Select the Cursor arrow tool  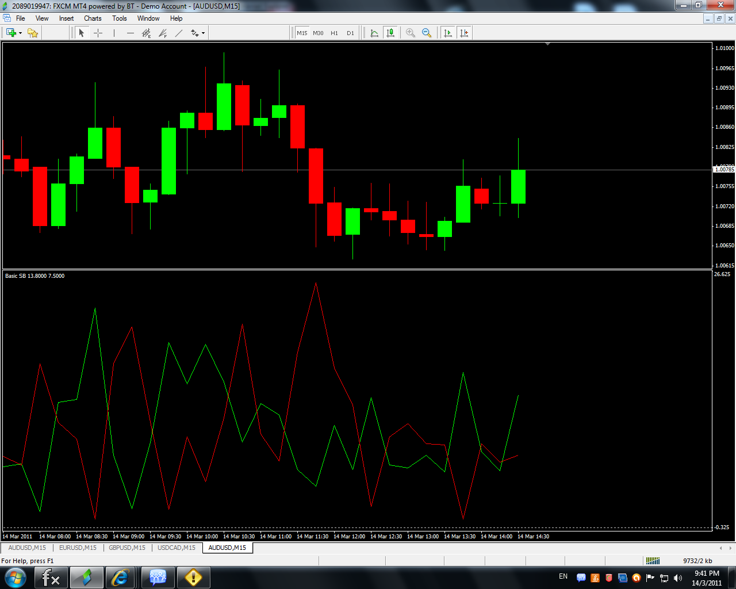tap(82, 33)
